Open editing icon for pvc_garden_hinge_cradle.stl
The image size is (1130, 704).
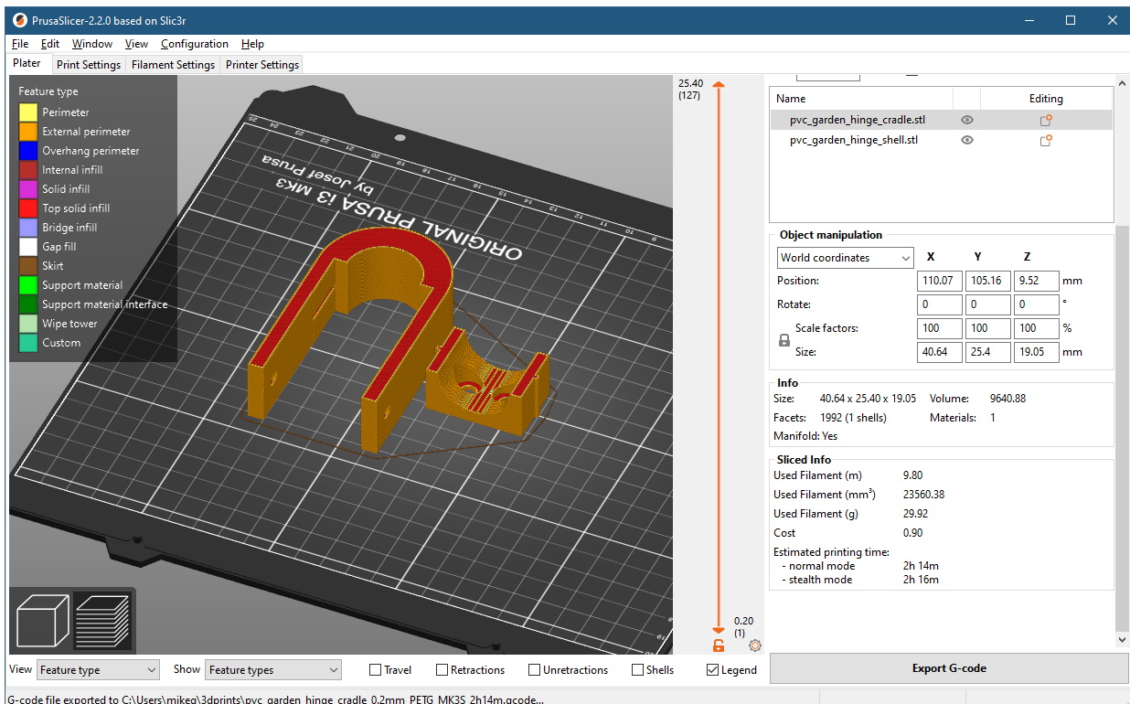1046,120
